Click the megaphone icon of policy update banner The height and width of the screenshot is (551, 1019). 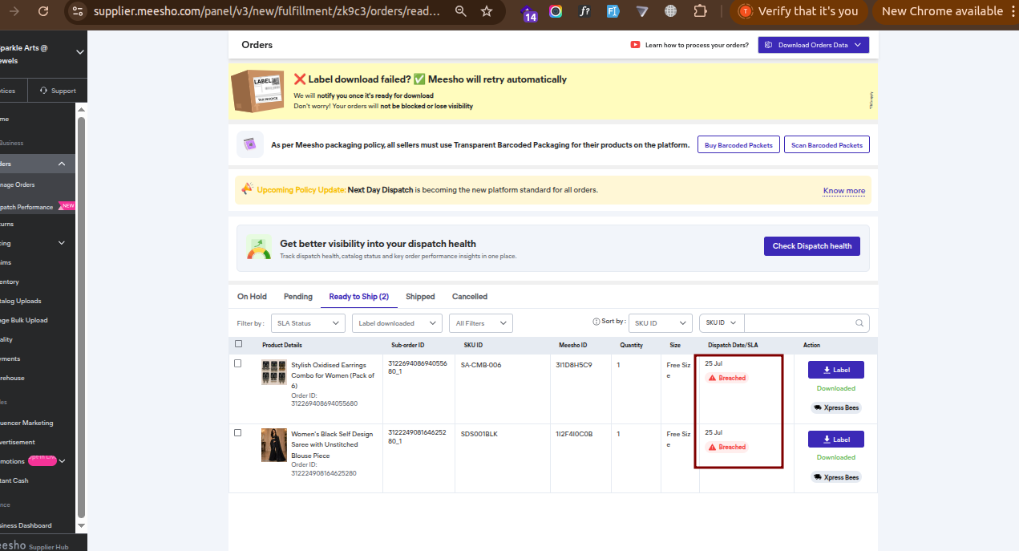pyautogui.click(x=247, y=189)
